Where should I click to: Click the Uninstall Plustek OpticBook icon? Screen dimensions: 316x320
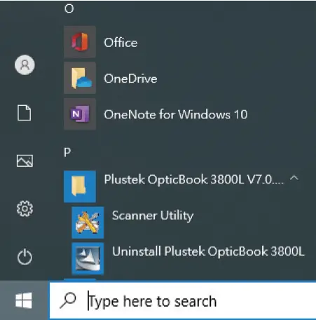pyautogui.click(x=88, y=258)
